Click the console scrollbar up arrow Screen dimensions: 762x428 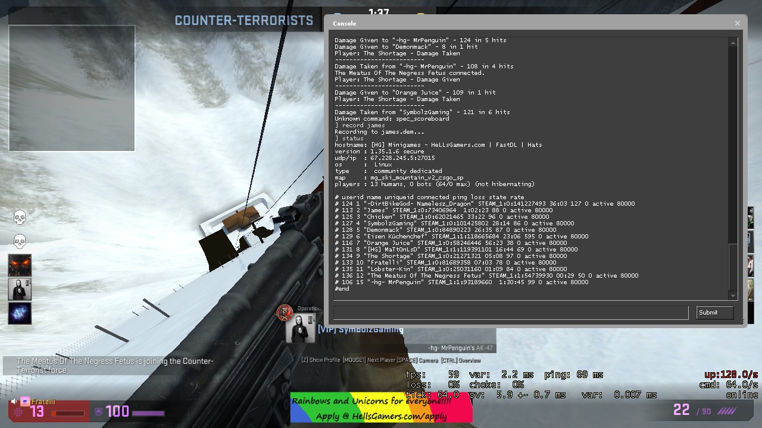[x=733, y=42]
